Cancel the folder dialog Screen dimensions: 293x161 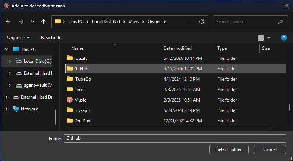point(270,149)
